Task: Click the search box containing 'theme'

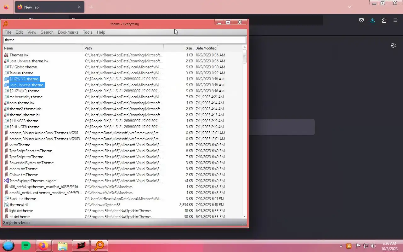Action: pyautogui.click(x=125, y=40)
